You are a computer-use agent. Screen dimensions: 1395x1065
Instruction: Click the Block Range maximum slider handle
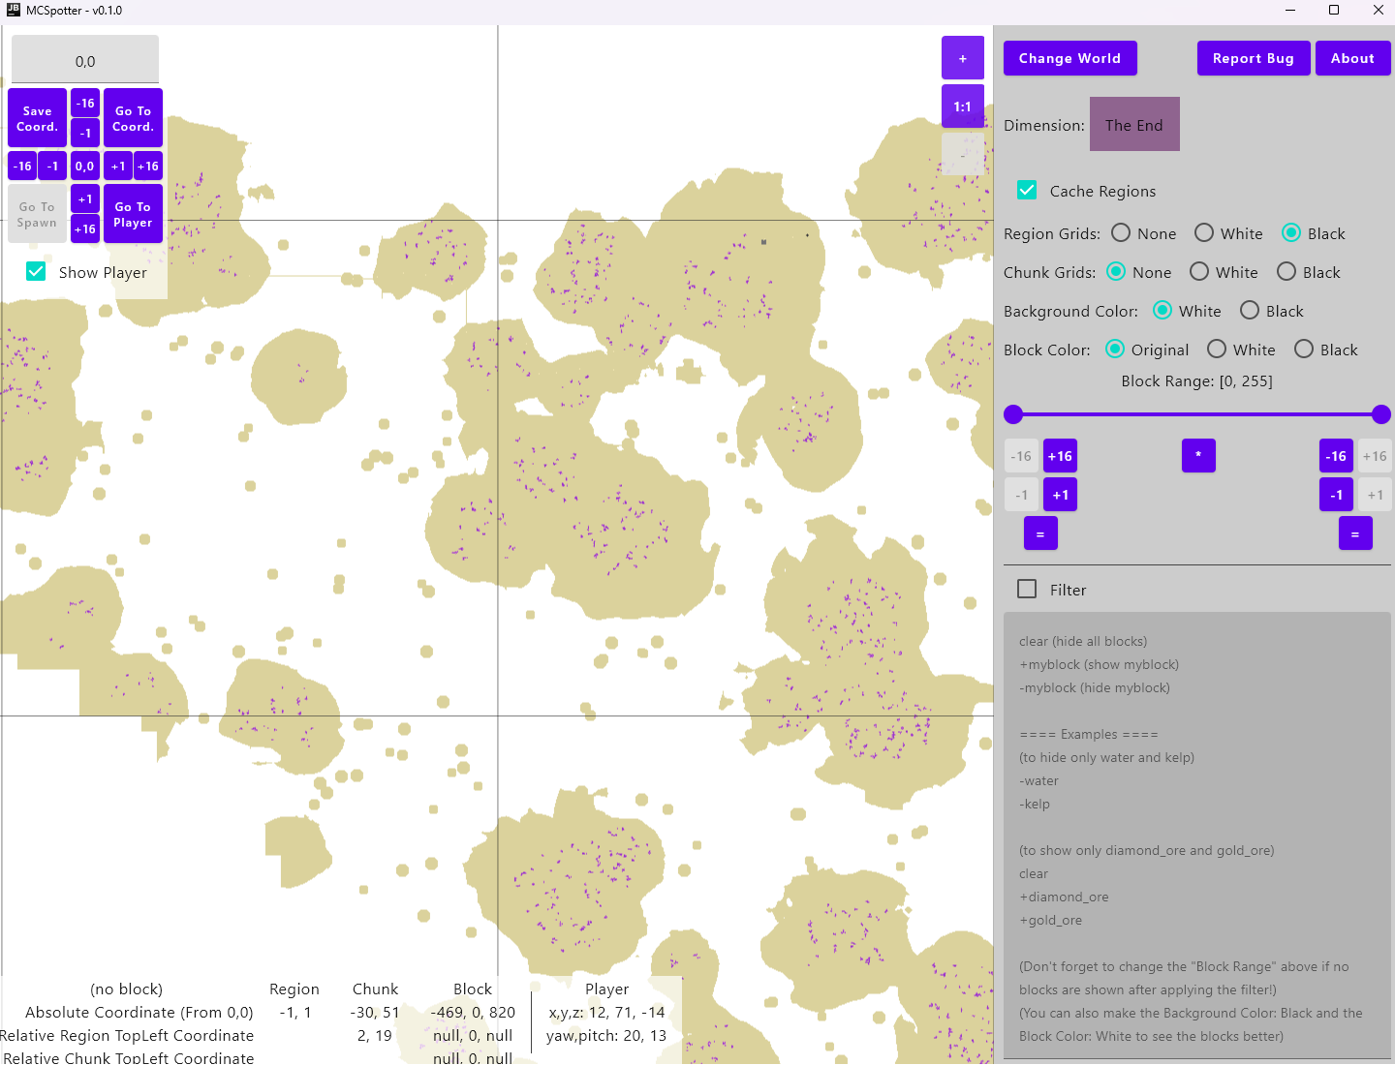pyautogui.click(x=1381, y=414)
